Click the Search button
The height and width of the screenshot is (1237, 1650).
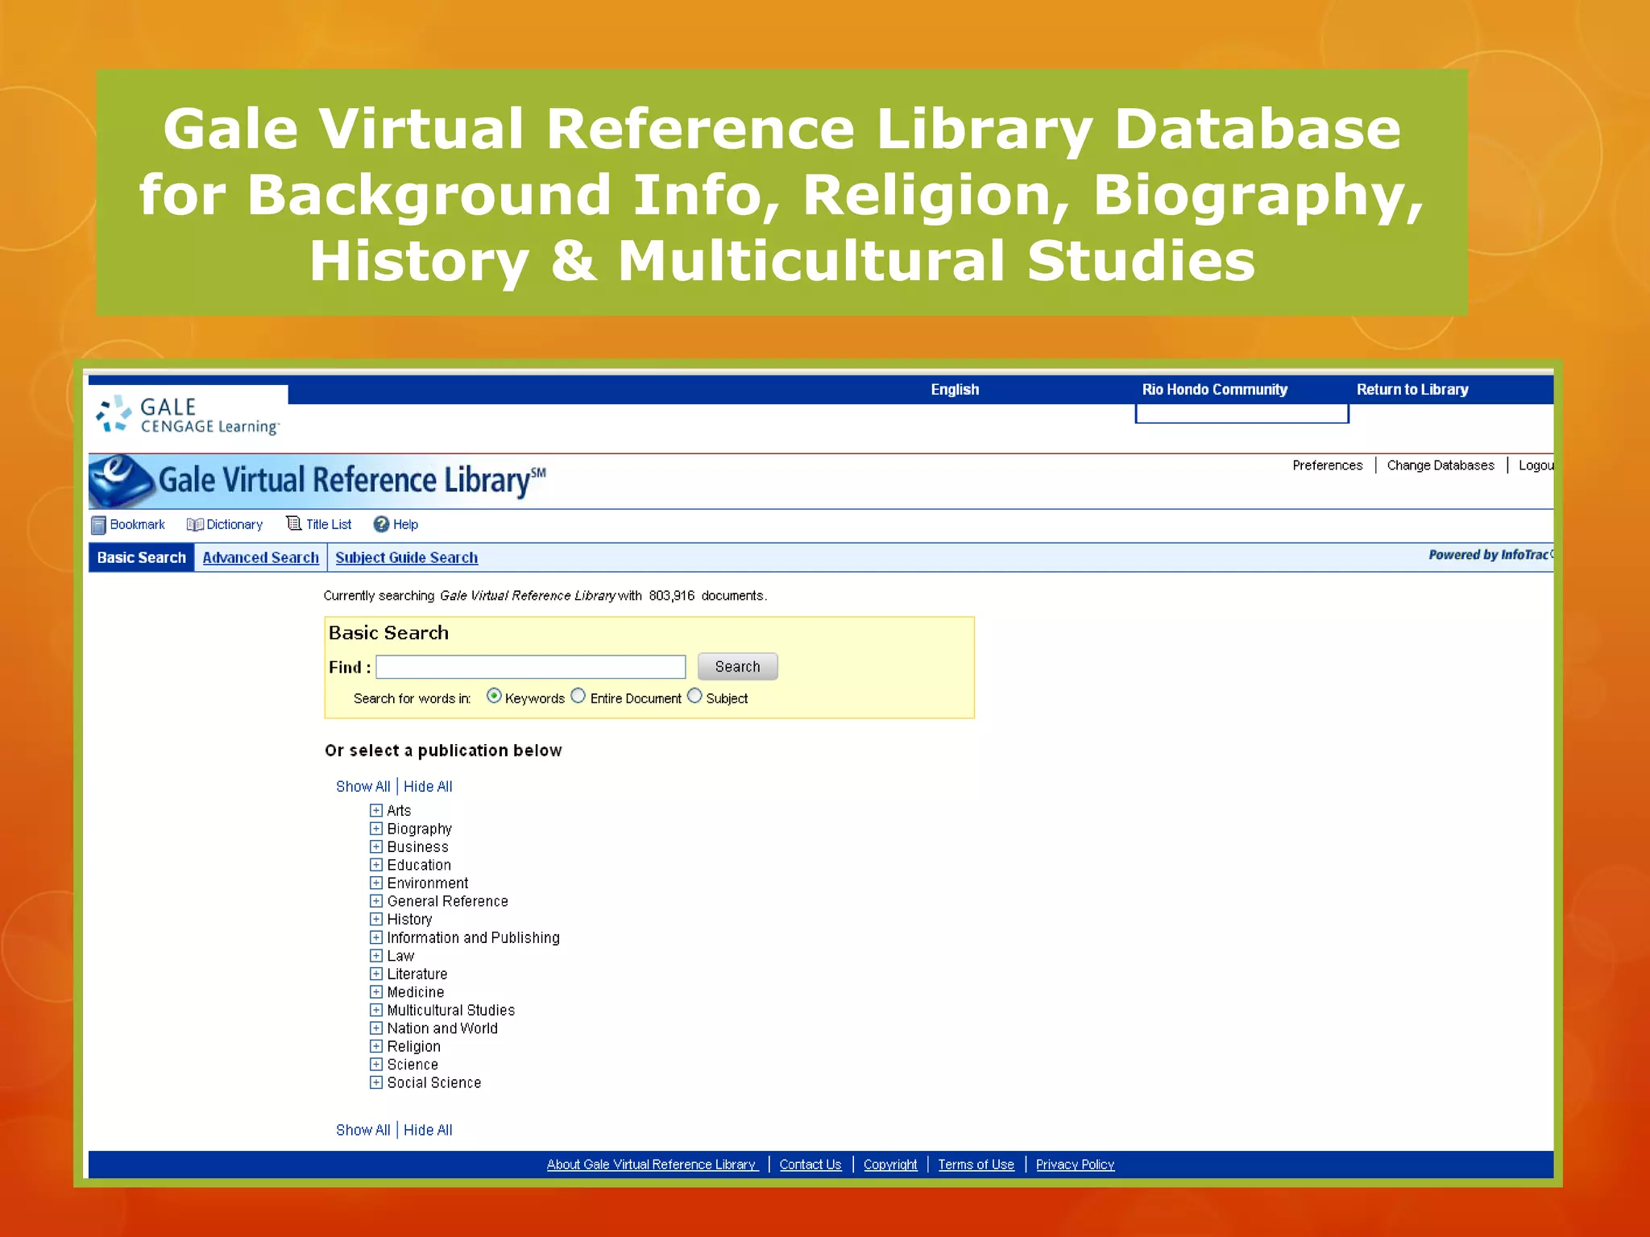point(737,667)
